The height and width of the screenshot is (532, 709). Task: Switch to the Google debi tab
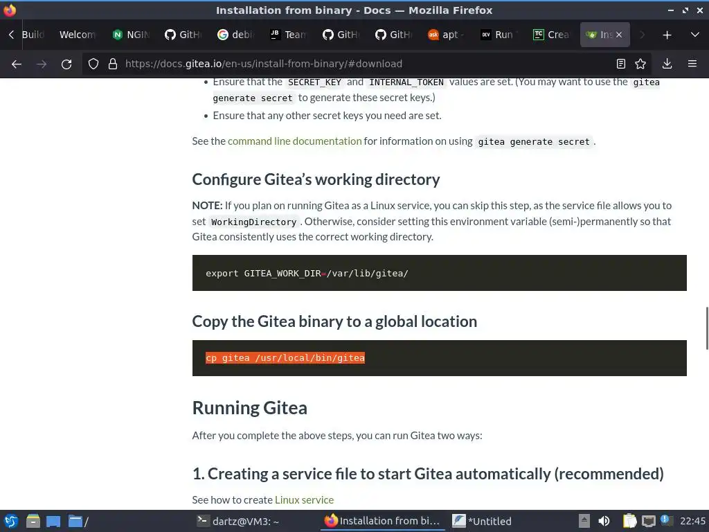[x=237, y=35]
